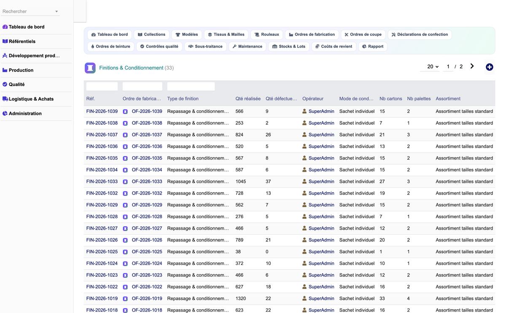This screenshot has width=506, height=313.
Task: Click order icon beside OF-2026-1022
Action: [125, 287]
